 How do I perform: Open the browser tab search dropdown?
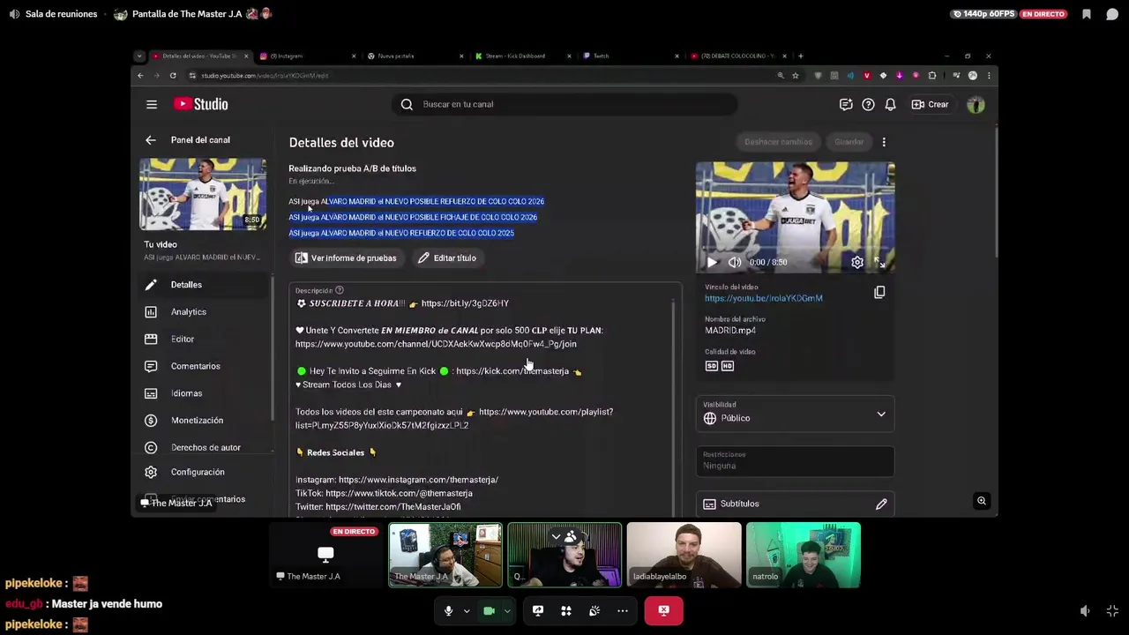(x=138, y=56)
